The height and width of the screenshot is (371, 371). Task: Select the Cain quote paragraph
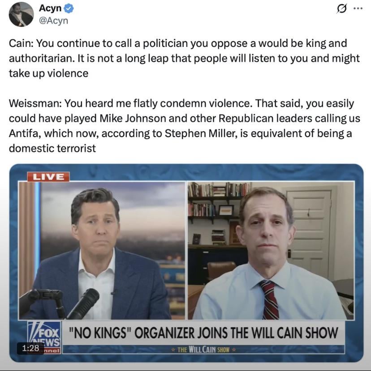pos(184,58)
